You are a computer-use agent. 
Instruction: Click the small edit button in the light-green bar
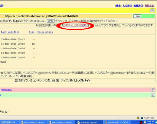[153, 95]
